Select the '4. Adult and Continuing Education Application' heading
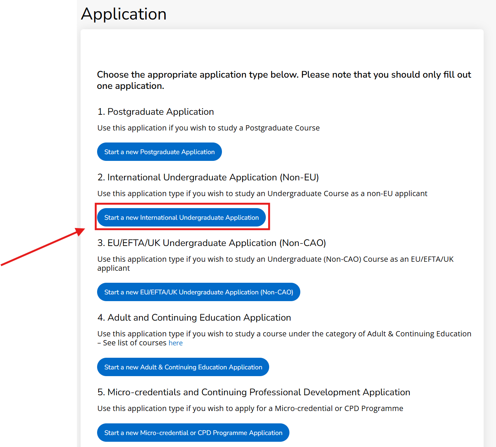The height and width of the screenshot is (447, 496). pos(194,318)
